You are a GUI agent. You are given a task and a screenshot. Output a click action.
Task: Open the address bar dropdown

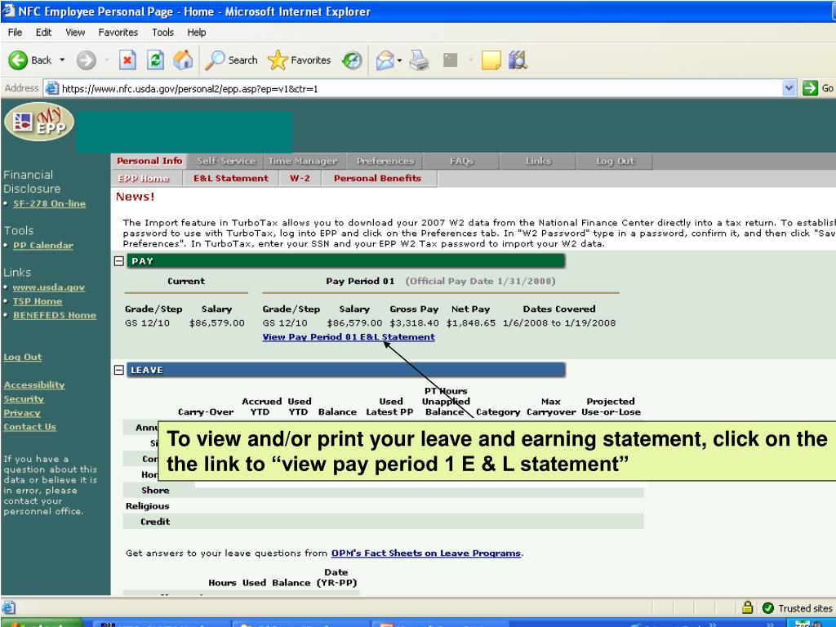click(789, 87)
